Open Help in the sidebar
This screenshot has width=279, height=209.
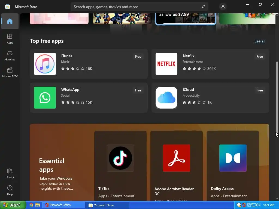(x=10, y=190)
